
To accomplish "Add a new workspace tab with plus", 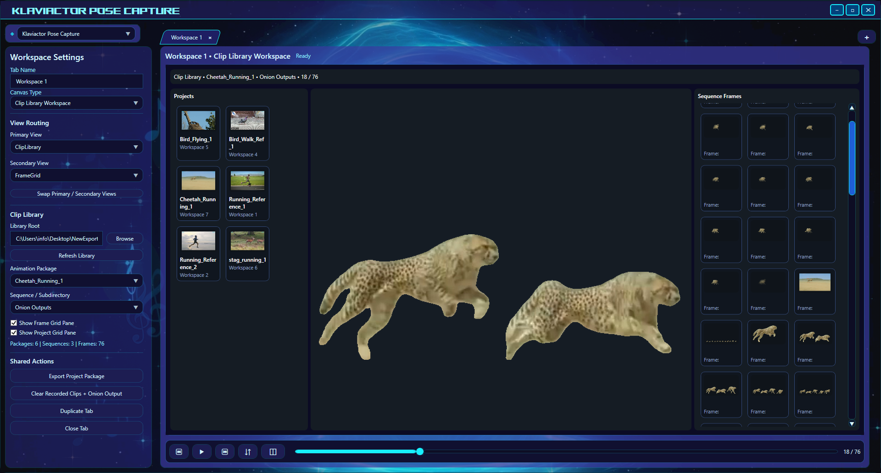I will 866,38.
